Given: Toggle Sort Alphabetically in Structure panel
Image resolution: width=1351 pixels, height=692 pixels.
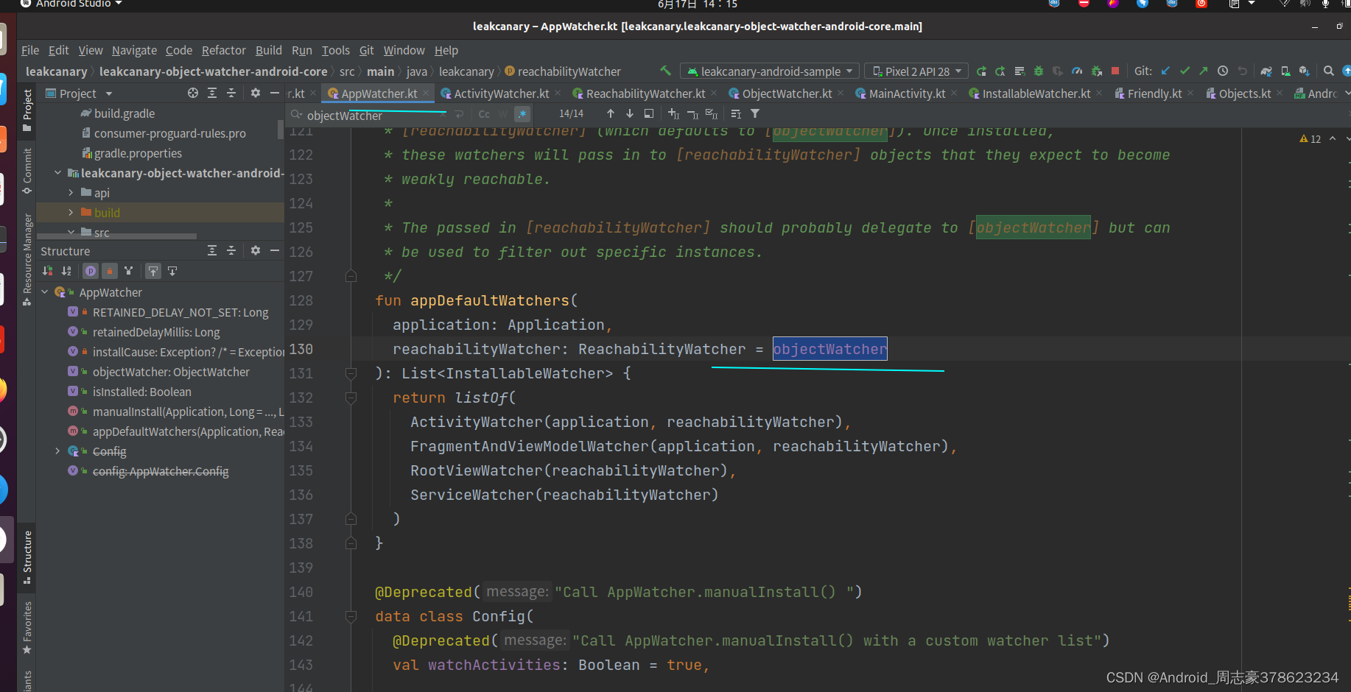Looking at the screenshot, I should click(66, 271).
